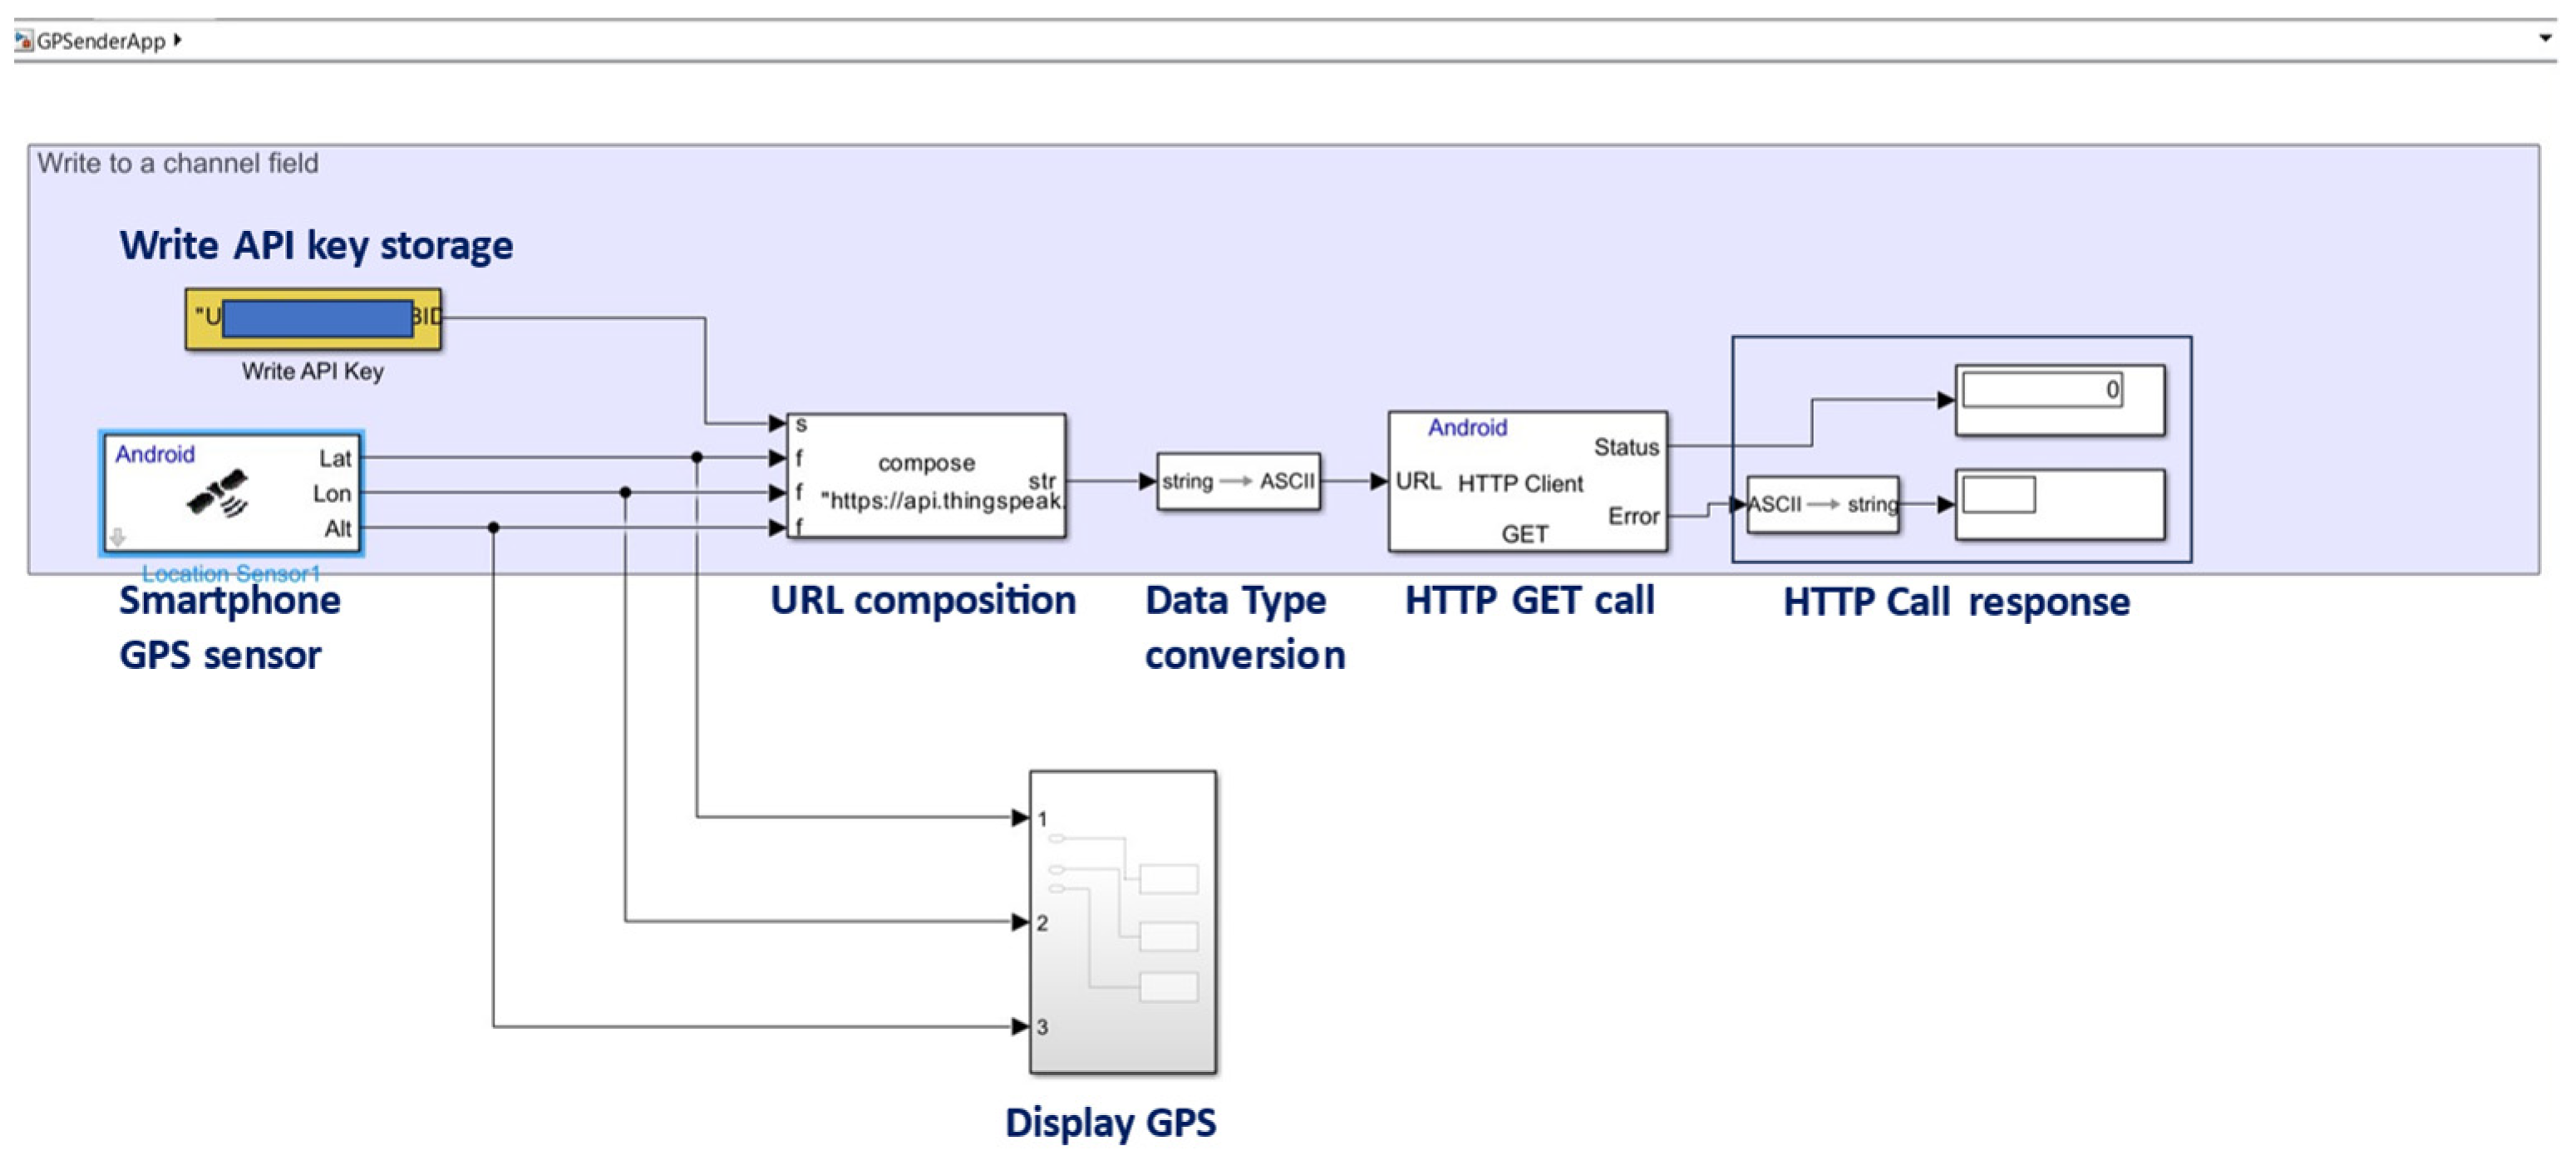Image resolution: width=2576 pixels, height=1170 pixels.
Task: Select the yellow Write API Key constant block
Action: (x=313, y=319)
